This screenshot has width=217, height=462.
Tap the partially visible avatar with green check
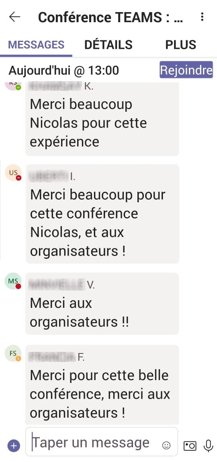tap(13, 86)
